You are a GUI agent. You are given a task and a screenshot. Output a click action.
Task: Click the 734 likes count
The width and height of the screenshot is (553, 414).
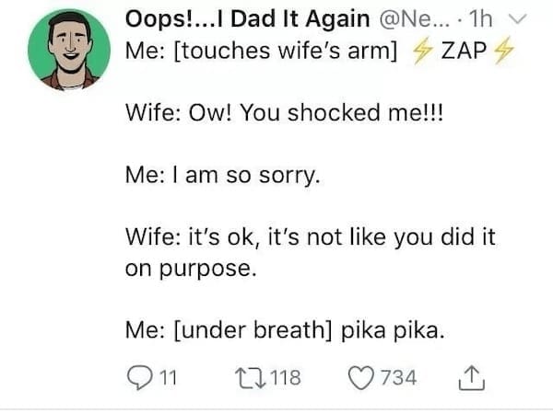pyautogui.click(x=400, y=377)
